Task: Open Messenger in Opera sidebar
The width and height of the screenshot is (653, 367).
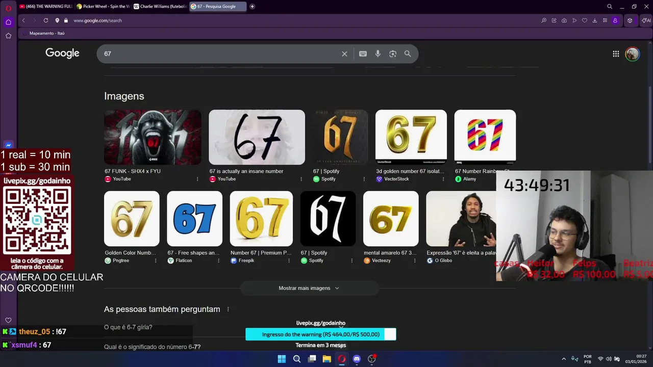Action: coord(8,145)
